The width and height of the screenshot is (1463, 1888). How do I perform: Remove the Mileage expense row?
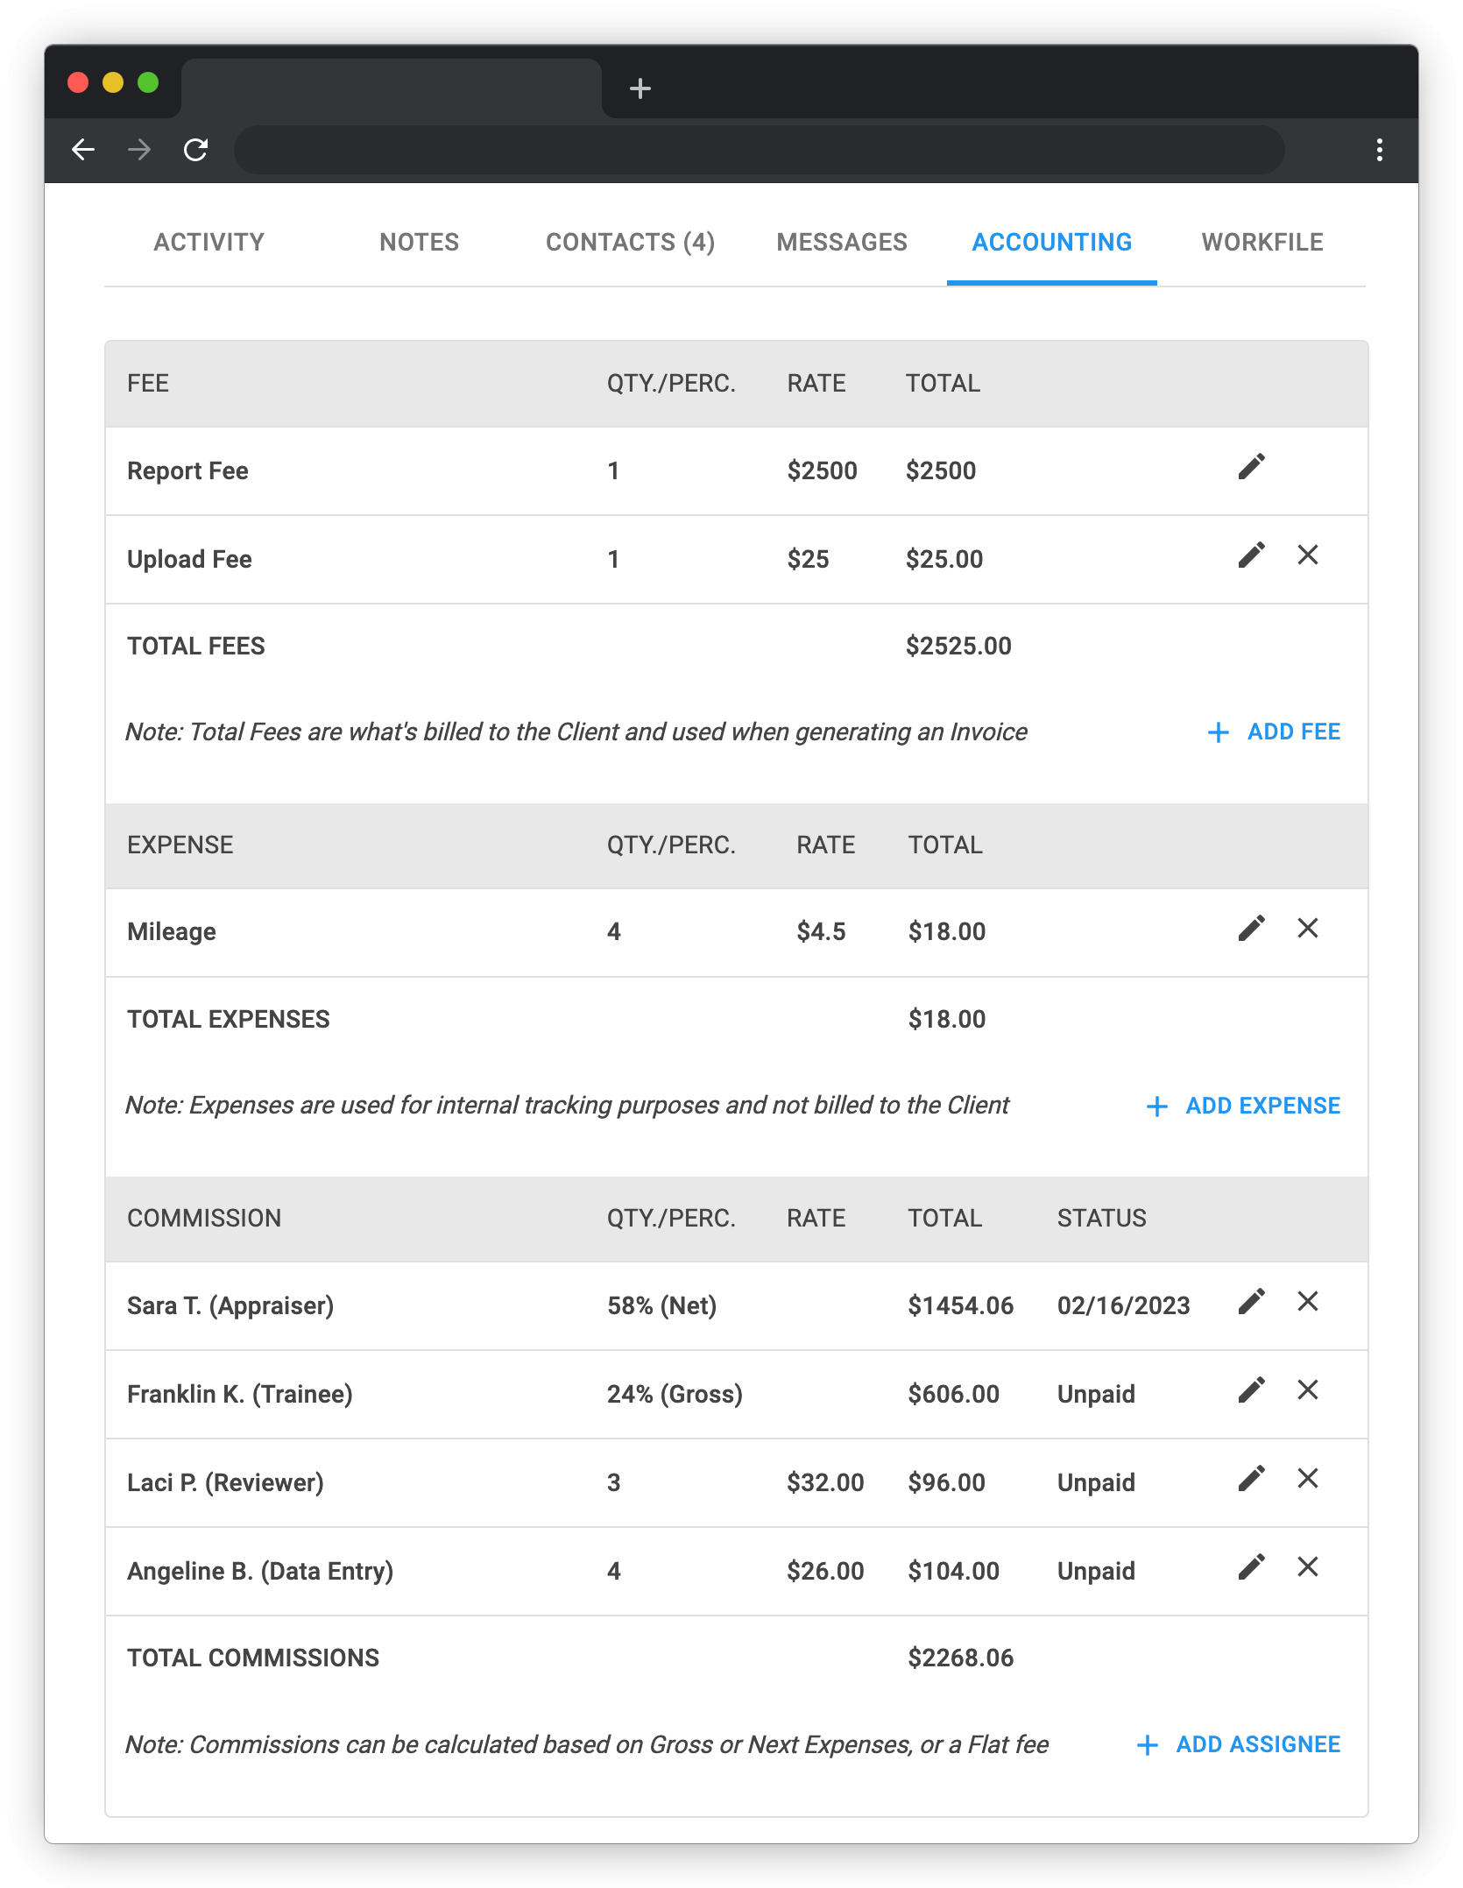pos(1307,929)
